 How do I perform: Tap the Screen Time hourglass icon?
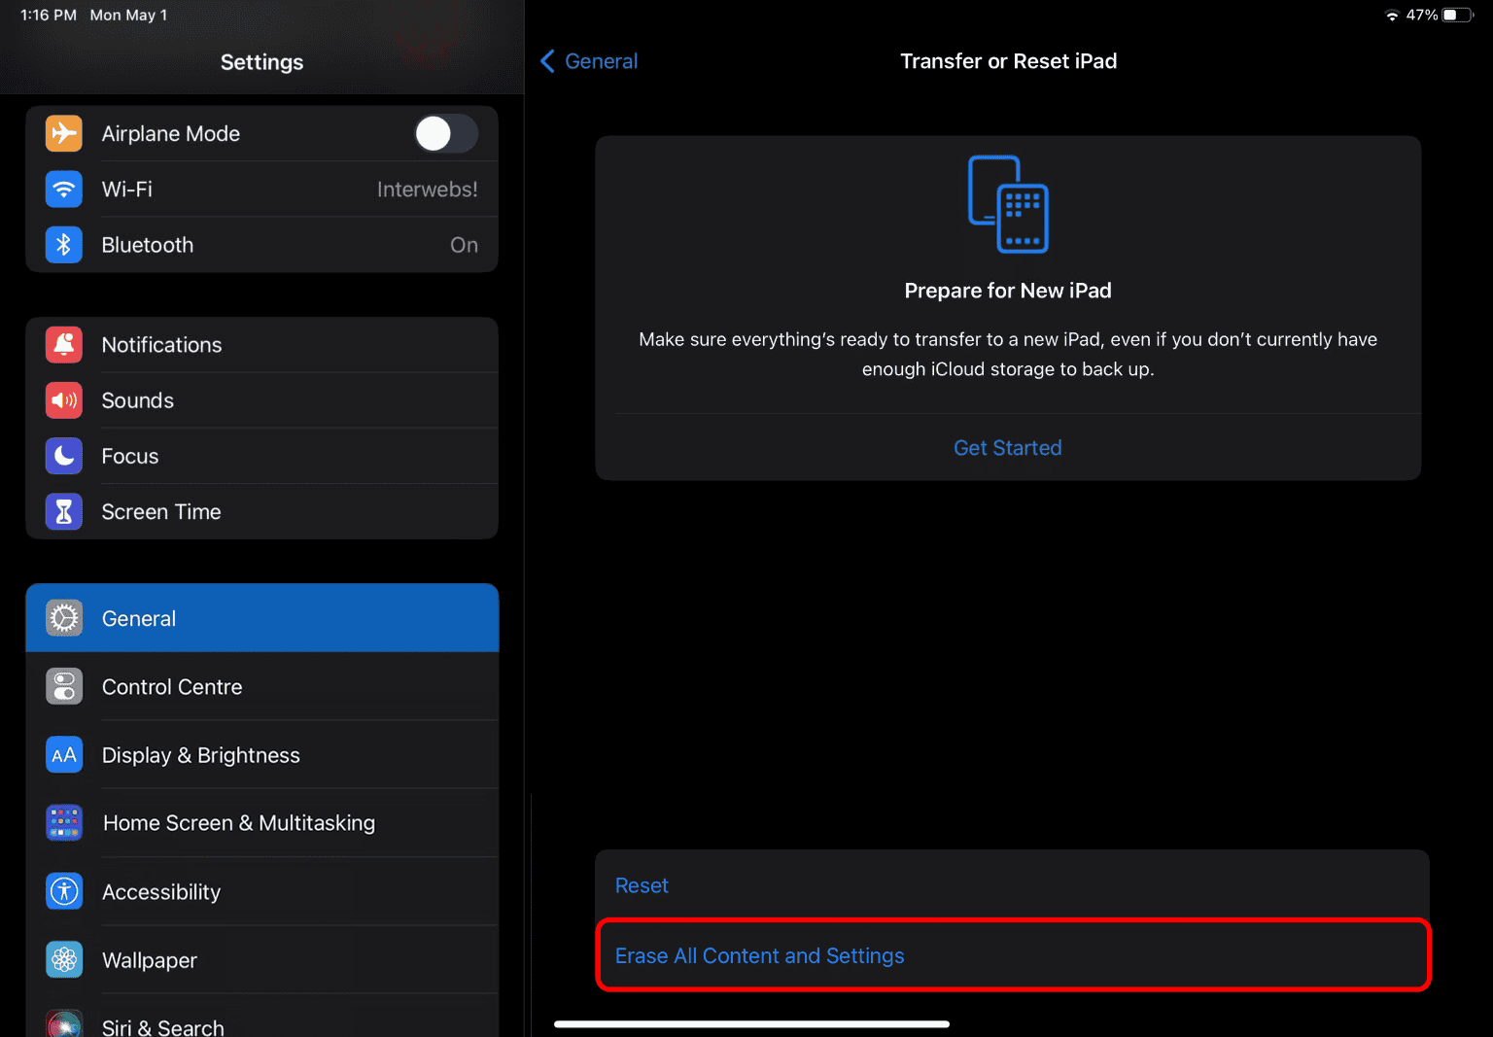tap(64, 511)
